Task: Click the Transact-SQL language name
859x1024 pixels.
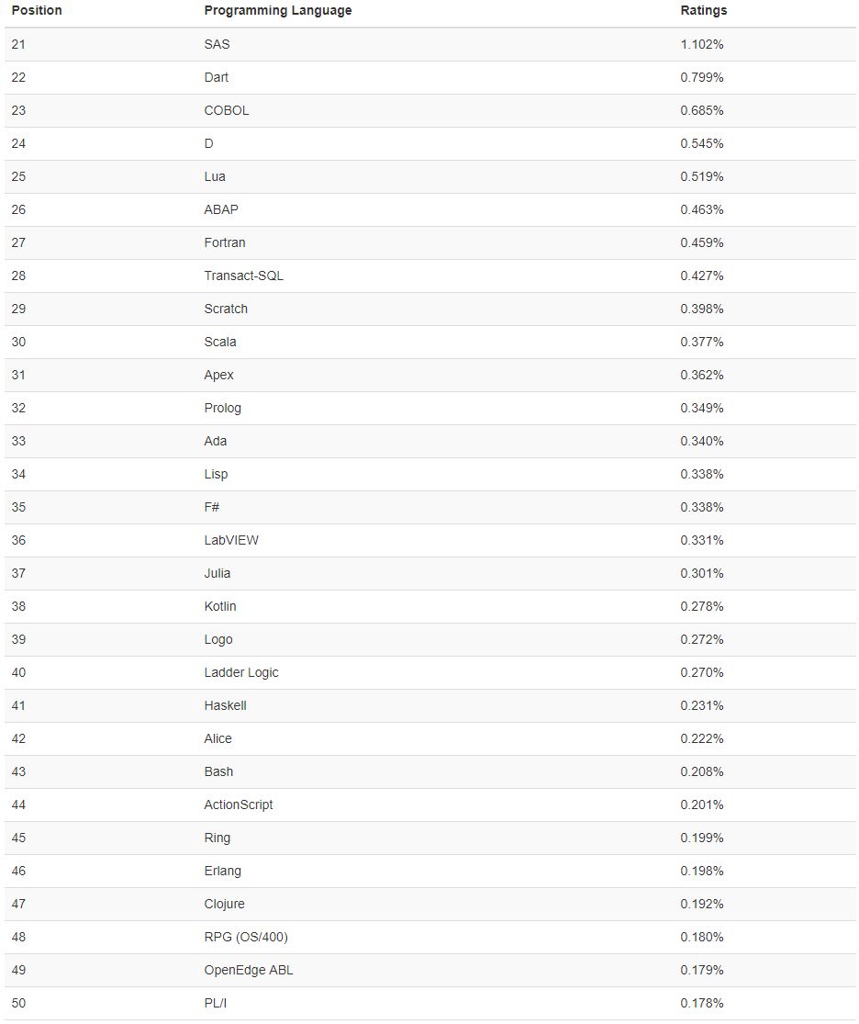Action: click(x=243, y=276)
